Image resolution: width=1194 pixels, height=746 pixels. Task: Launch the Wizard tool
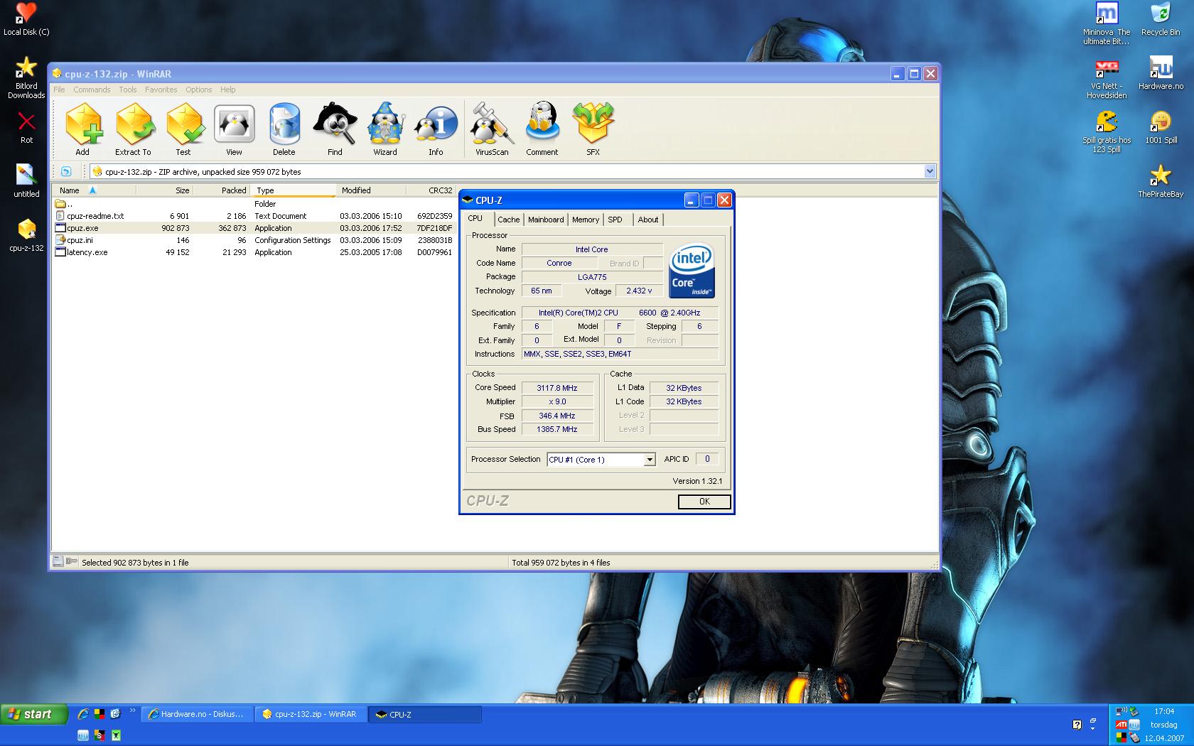click(385, 129)
